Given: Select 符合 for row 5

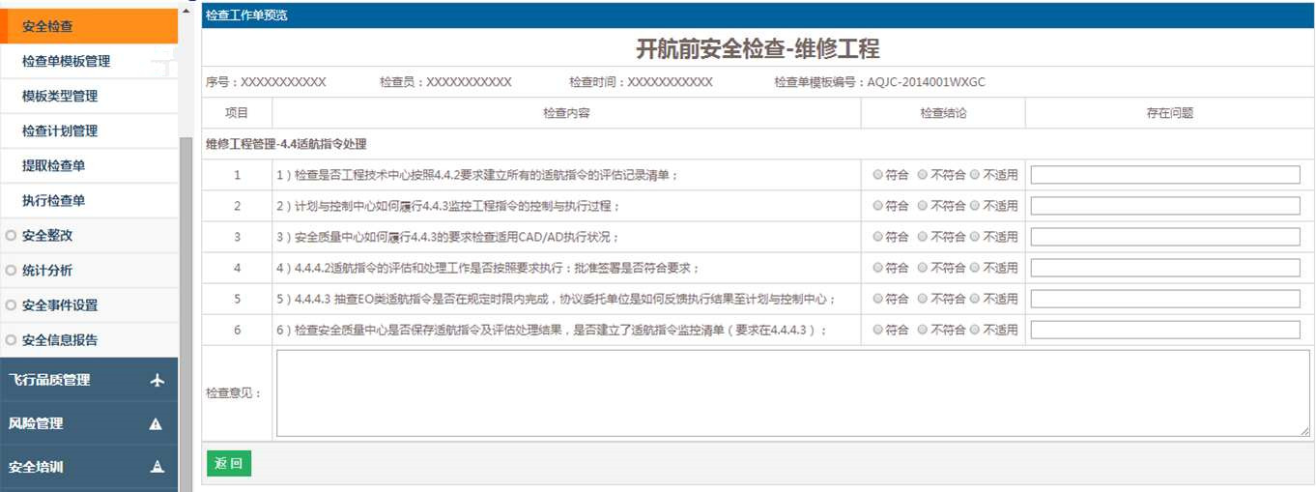Looking at the screenshot, I should tap(877, 299).
